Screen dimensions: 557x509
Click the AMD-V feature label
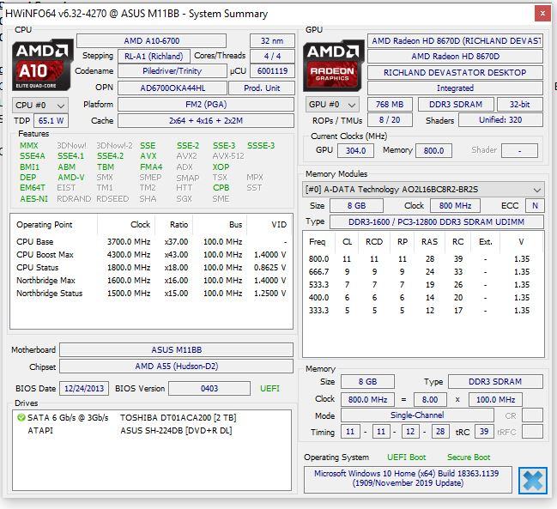71,177
